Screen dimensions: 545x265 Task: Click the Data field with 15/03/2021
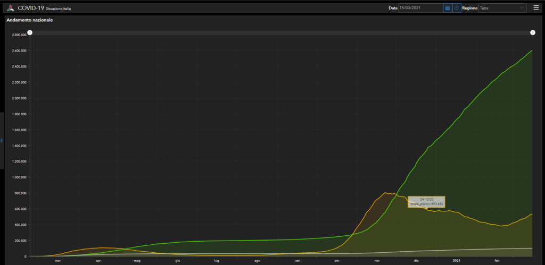click(420, 8)
